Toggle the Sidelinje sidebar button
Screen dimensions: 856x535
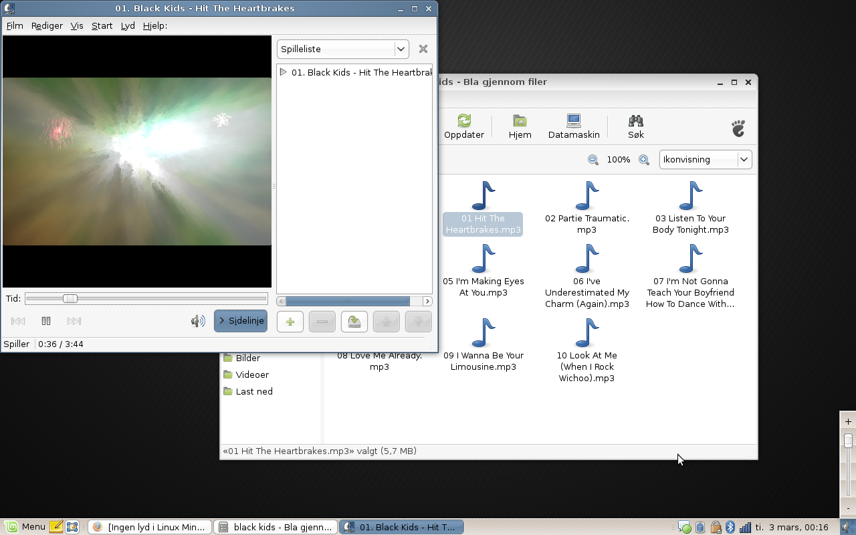point(241,321)
